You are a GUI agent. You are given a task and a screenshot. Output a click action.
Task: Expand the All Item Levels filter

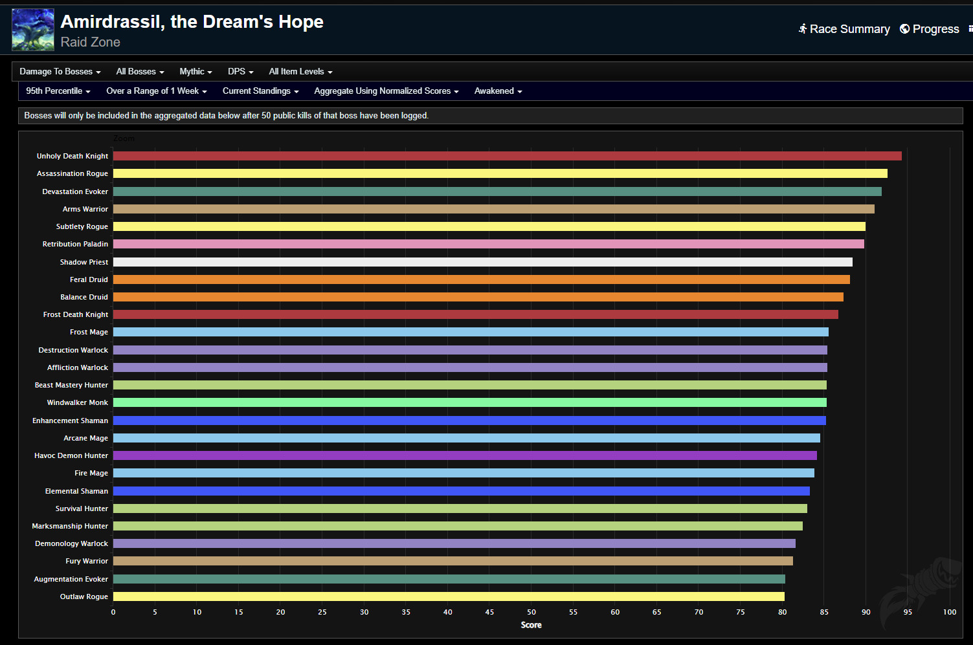pyautogui.click(x=300, y=72)
